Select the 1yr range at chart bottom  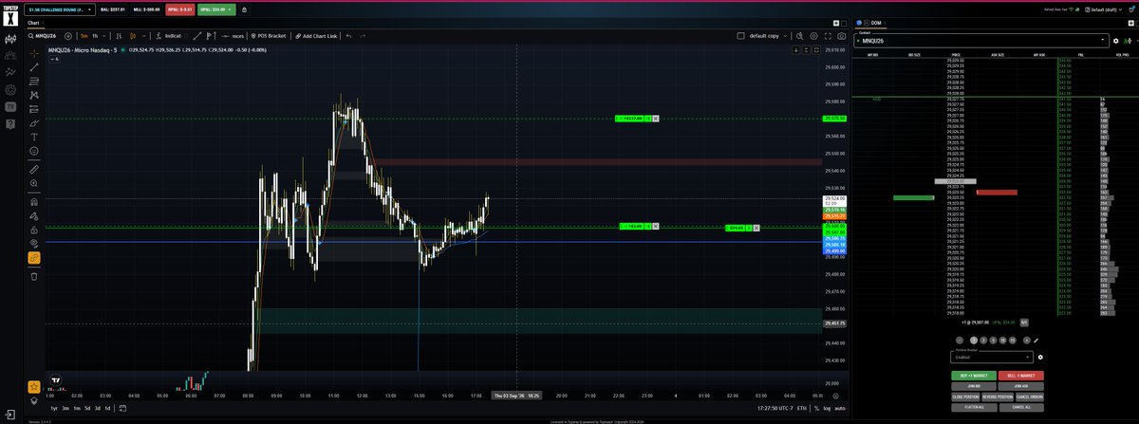(x=55, y=408)
